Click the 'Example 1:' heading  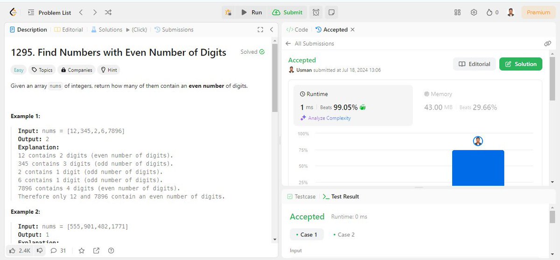(x=26, y=116)
